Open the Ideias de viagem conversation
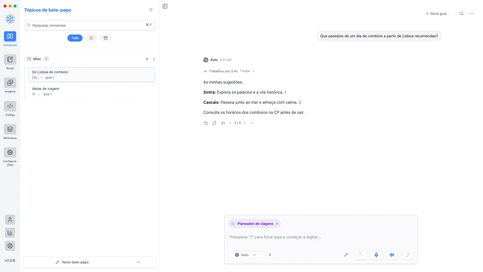 (92, 91)
